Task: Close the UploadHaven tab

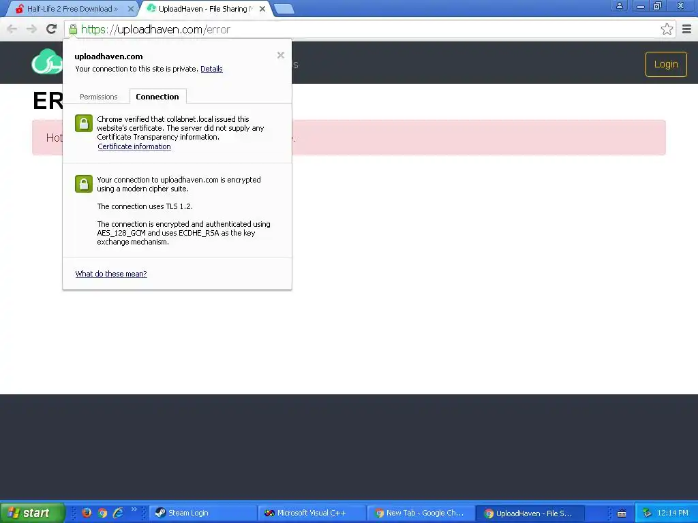Action: pos(262,9)
